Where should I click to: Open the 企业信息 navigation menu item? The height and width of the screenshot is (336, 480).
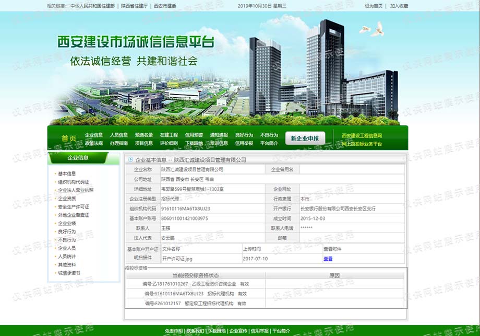pyautogui.click(x=94, y=135)
